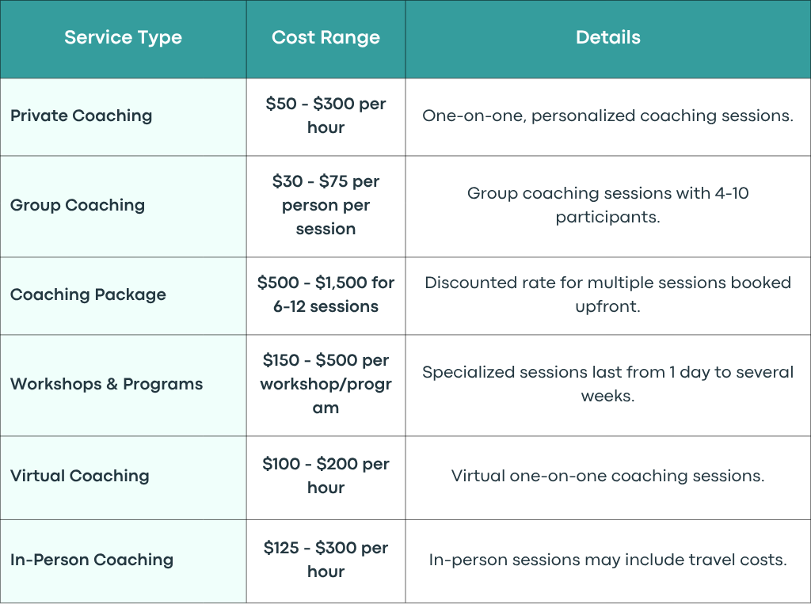
Task: Click the Details column header
Action: coord(608,37)
